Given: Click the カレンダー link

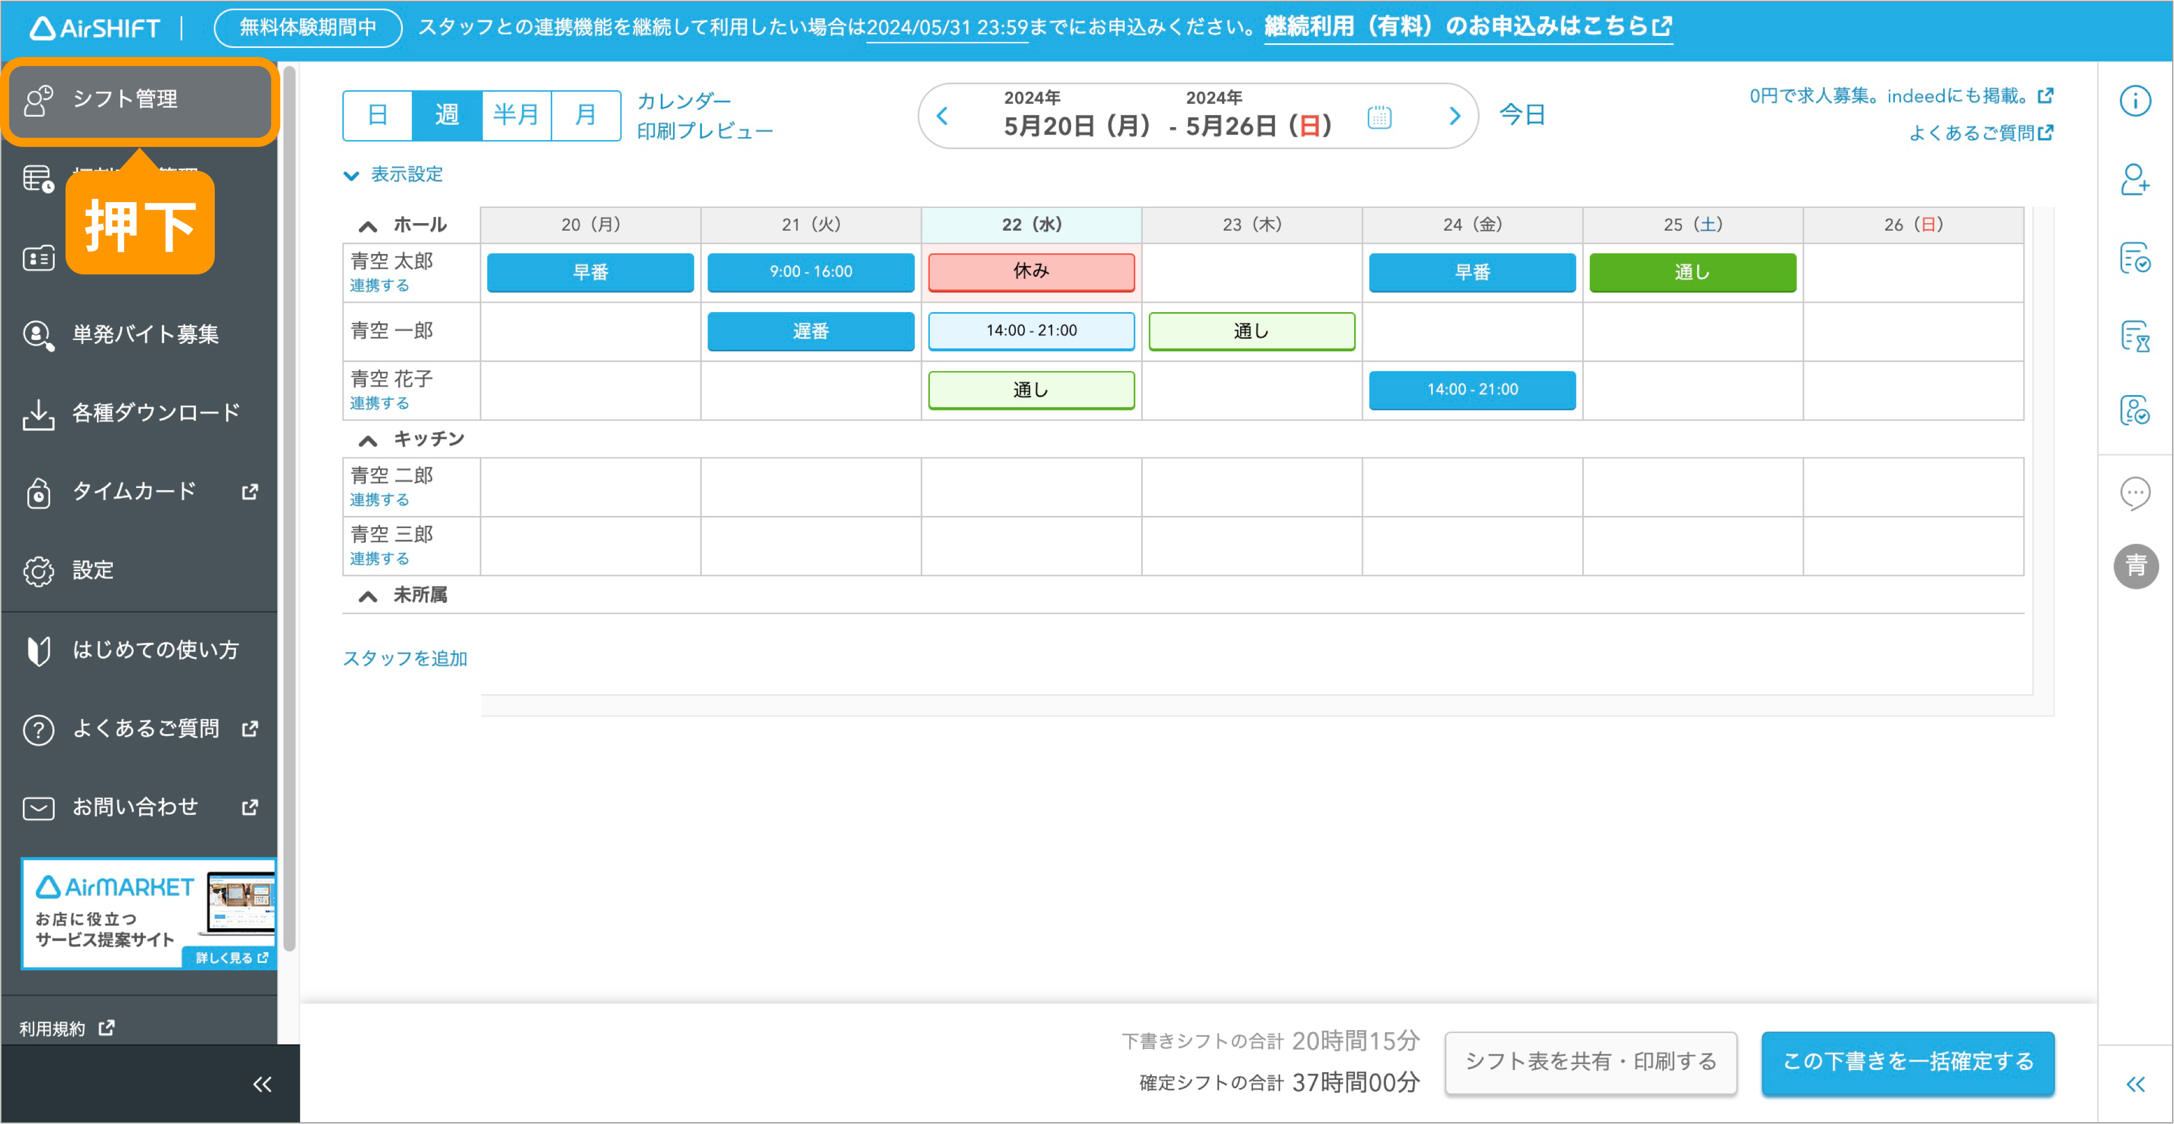Looking at the screenshot, I should pyautogui.click(x=684, y=101).
